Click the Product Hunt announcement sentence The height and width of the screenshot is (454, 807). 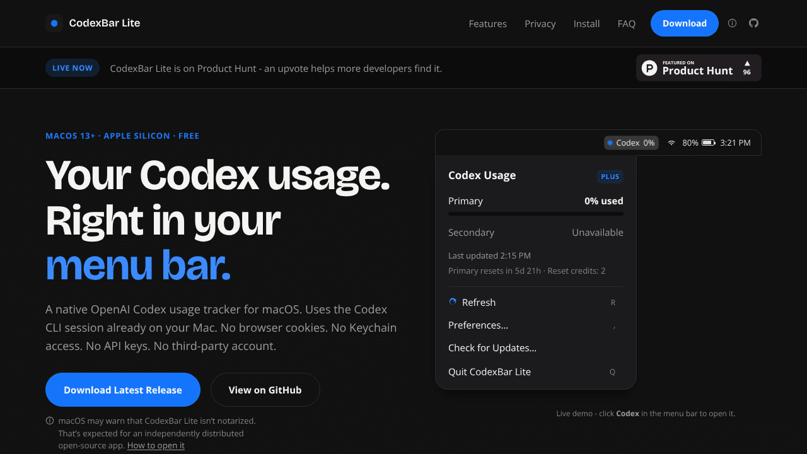[276, 68]
